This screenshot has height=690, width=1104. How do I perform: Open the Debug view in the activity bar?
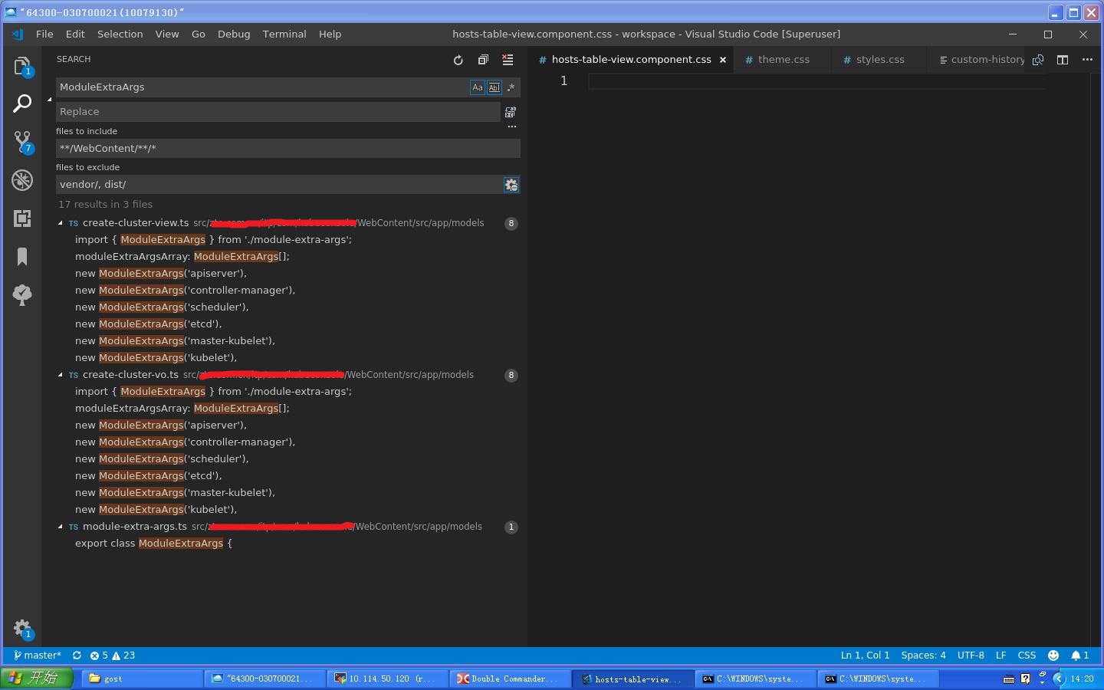click(x=22, y=180)
